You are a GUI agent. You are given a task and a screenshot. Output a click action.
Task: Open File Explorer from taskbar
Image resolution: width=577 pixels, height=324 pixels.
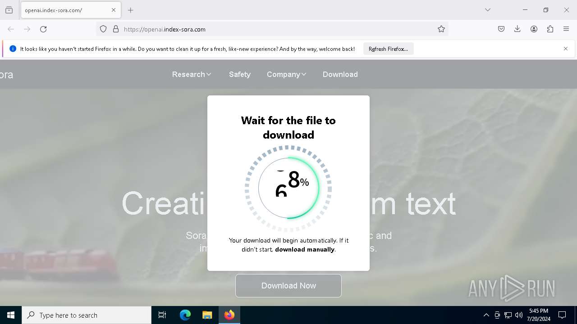[x=207, y=315]
